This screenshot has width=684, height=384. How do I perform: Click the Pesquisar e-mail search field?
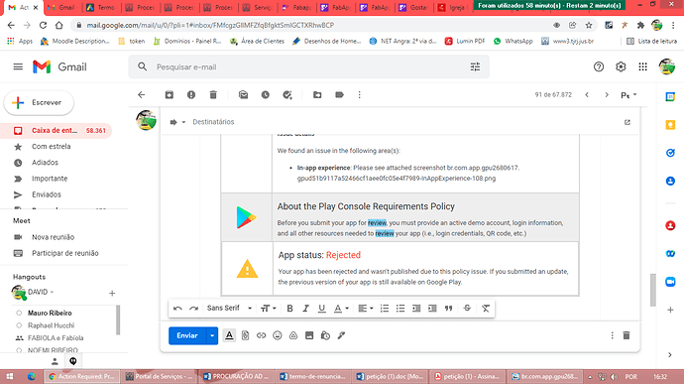tap(308, 66)
